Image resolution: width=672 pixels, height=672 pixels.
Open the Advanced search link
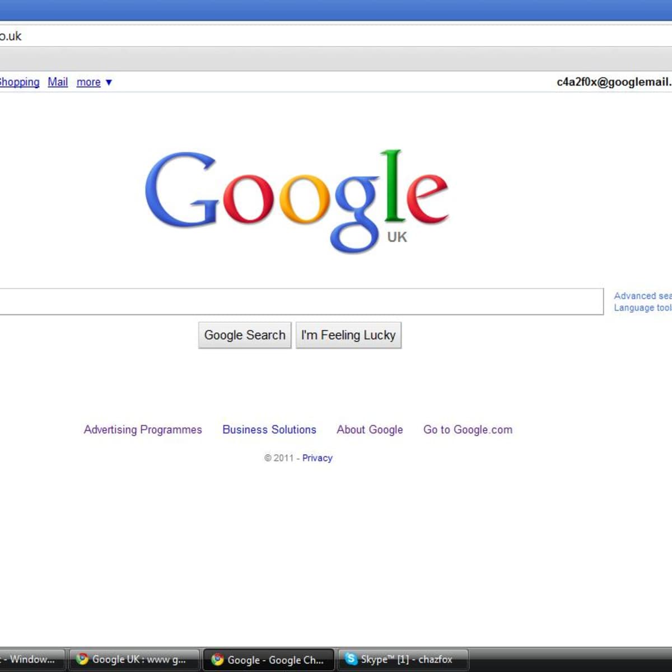pos(642,296)
